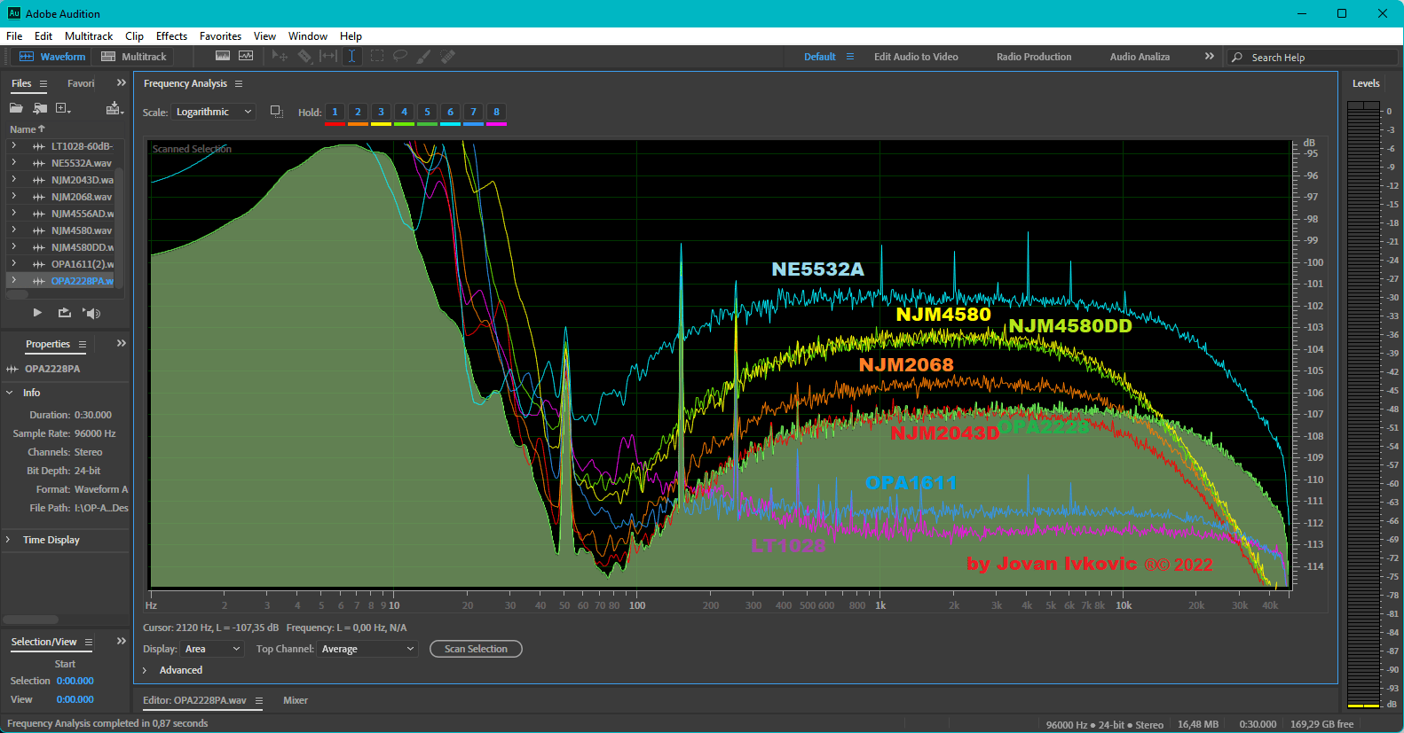Click the Search Help magnifier icon
This screenshot has width=1404, height=733.
tap(1237, 58)
